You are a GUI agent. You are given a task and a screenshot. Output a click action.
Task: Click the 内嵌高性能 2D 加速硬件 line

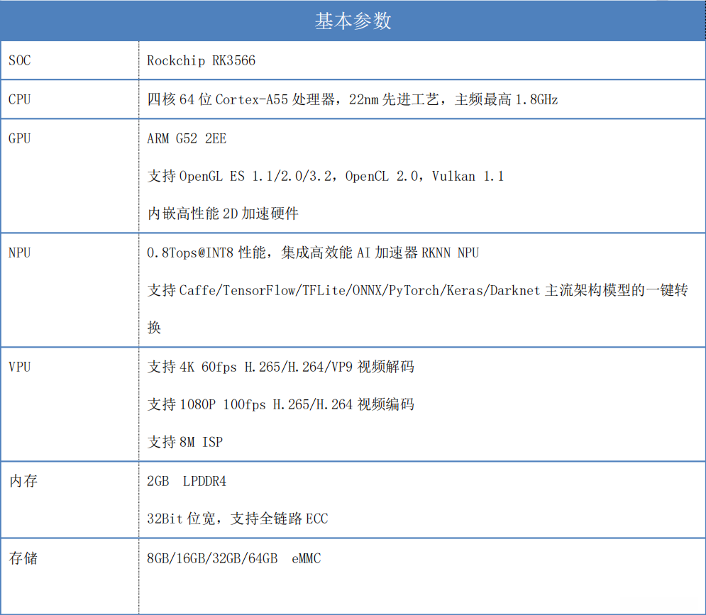pyautogui.click(x=223, y=214)
